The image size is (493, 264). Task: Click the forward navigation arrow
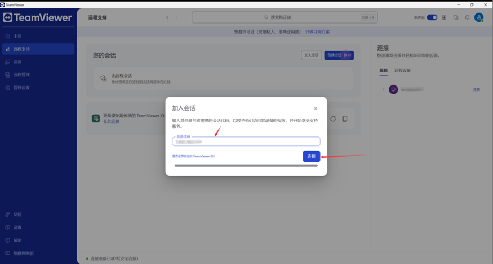point(176,17)
